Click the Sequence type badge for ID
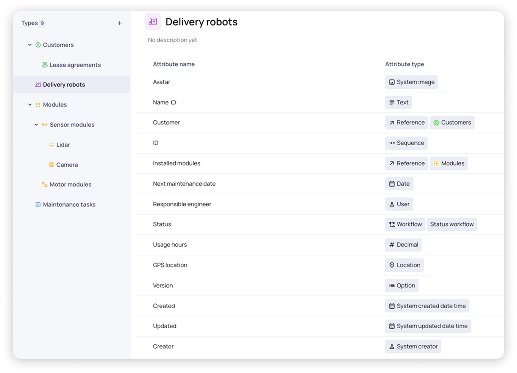Image resolution: width=517 pixels, height=373 pixels. 406,143
